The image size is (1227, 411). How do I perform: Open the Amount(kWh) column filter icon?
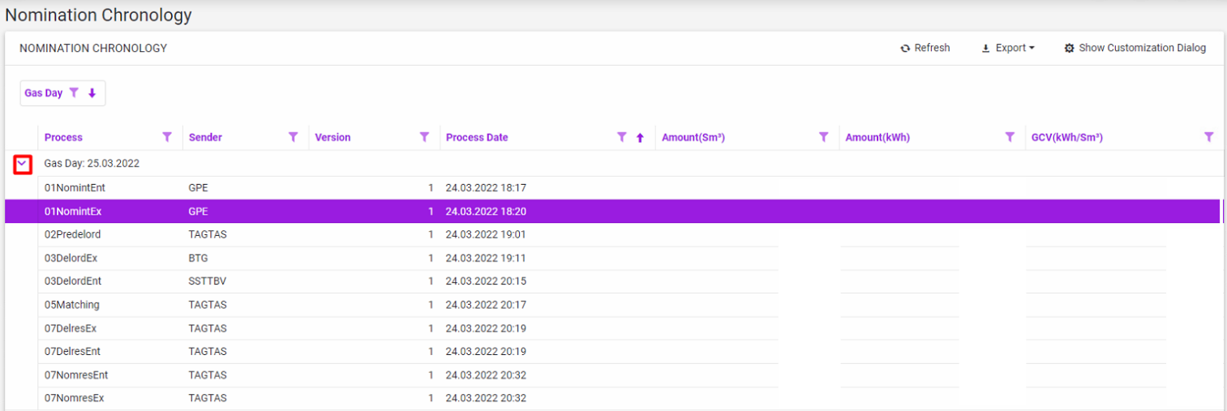1010,137
